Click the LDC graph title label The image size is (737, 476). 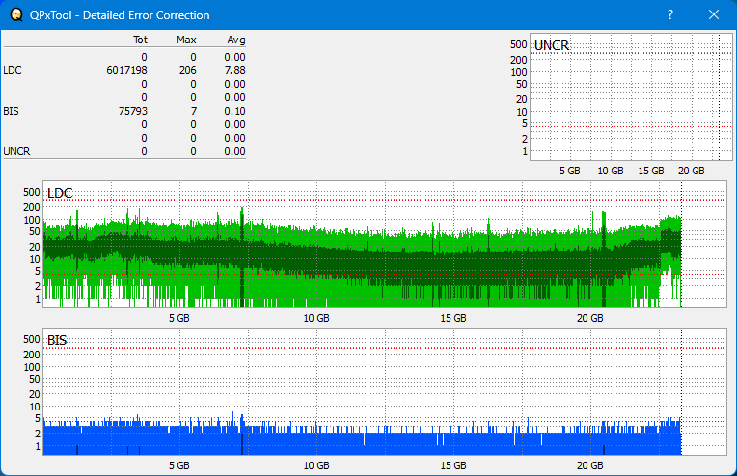(60, 193)
